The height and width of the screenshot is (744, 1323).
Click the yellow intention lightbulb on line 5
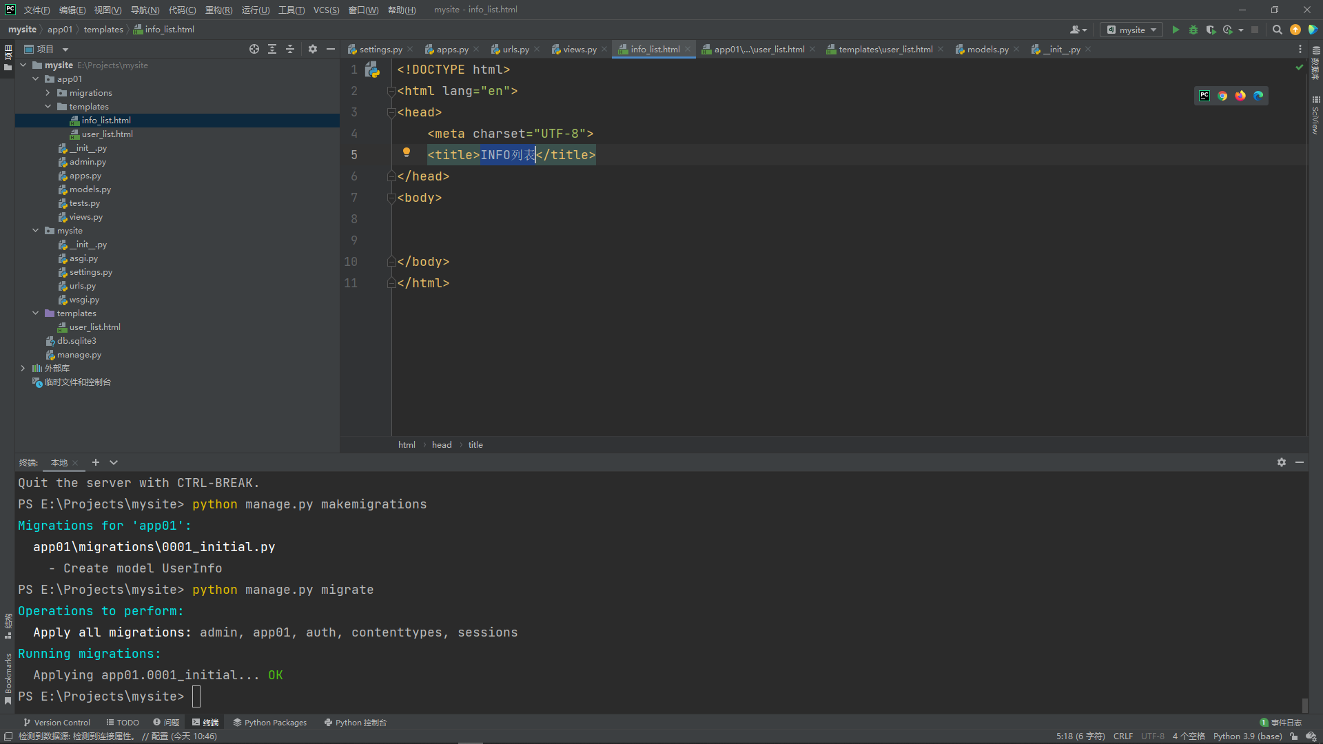[407, 153]
